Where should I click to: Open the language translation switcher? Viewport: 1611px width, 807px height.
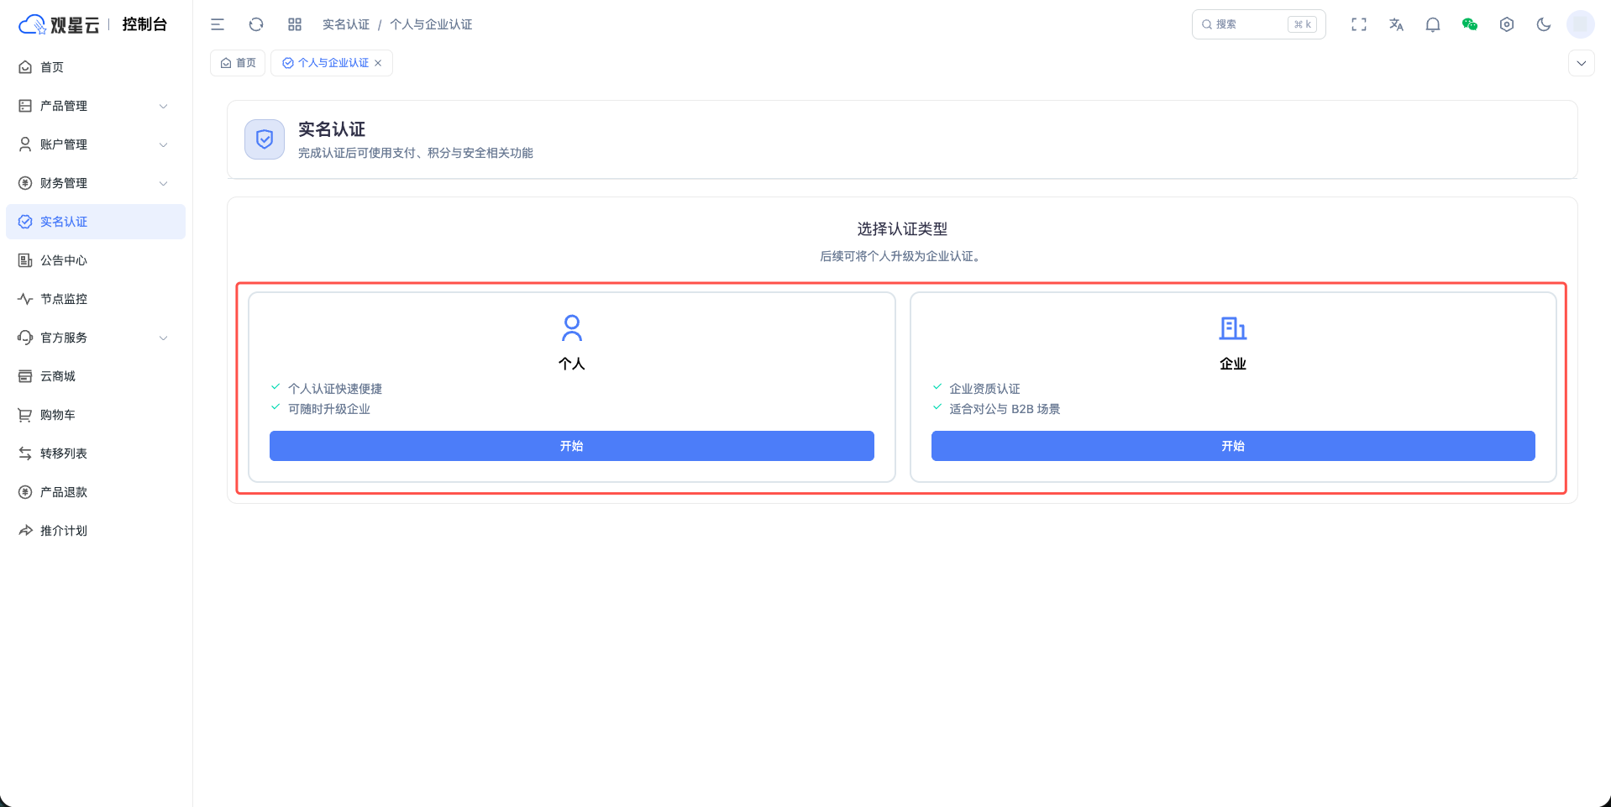pos(1396,24)
